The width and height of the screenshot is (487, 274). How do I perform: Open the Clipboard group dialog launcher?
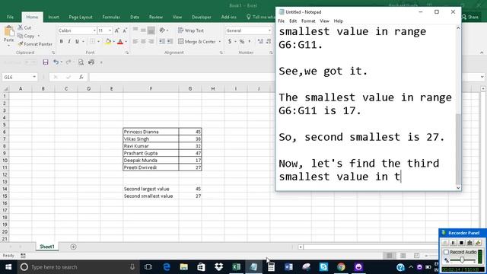tap(53, 53)
